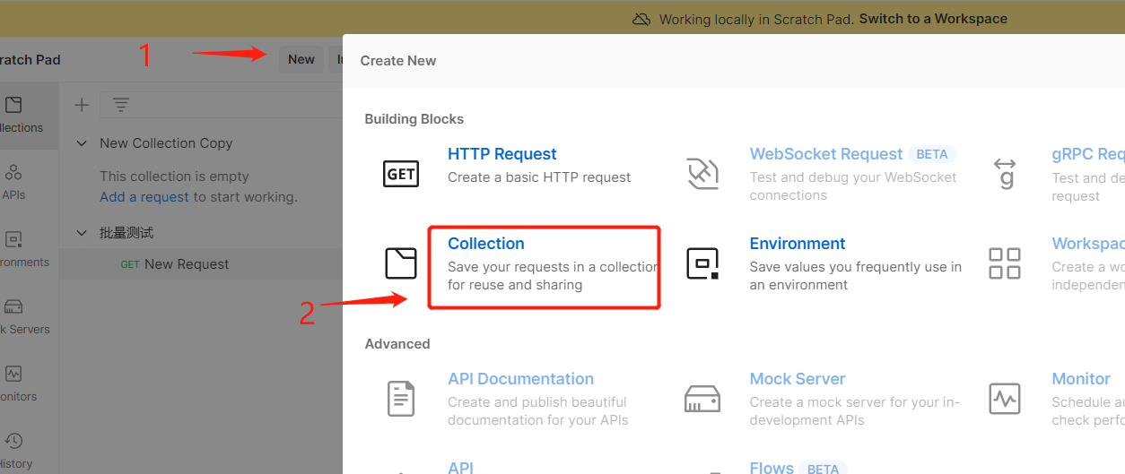Click the 'Building Blocks' section label

[414, 119]
